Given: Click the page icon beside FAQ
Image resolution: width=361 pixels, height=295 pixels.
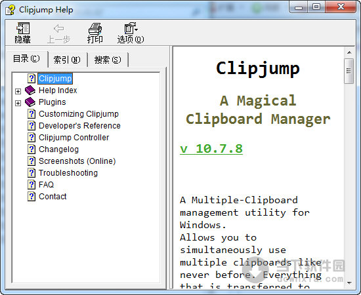Looking at the screenshot, I should pyautogui.click(x=32, y=185).
